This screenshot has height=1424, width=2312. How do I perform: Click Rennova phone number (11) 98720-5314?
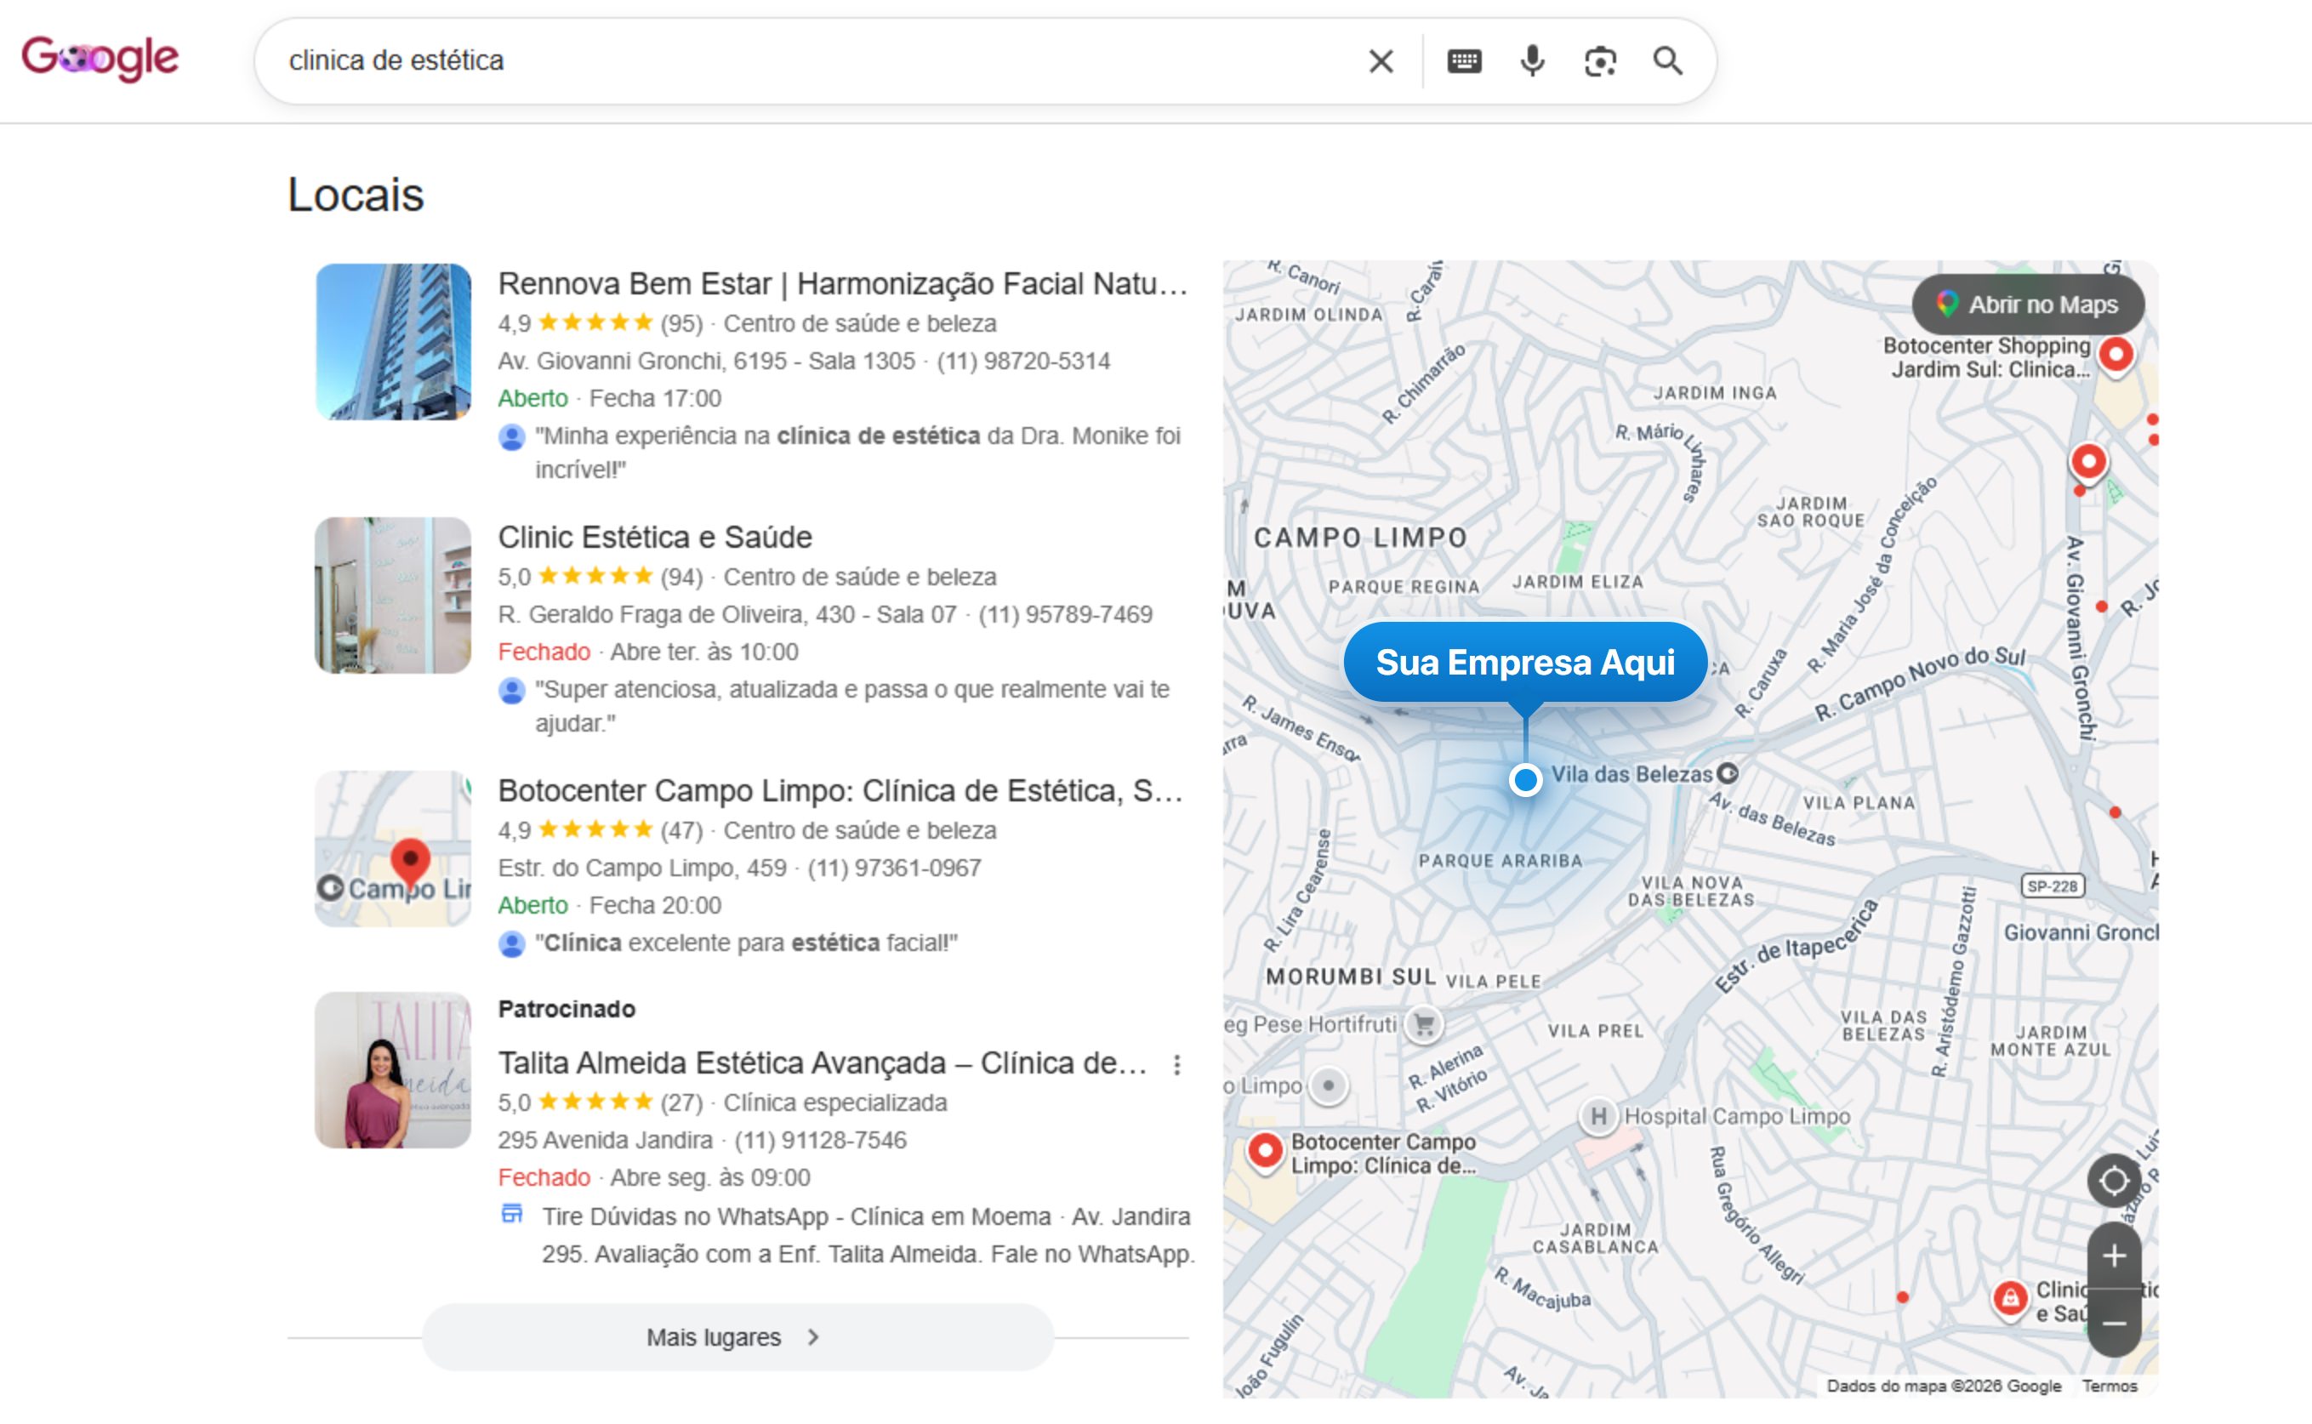coord(1022,361)
